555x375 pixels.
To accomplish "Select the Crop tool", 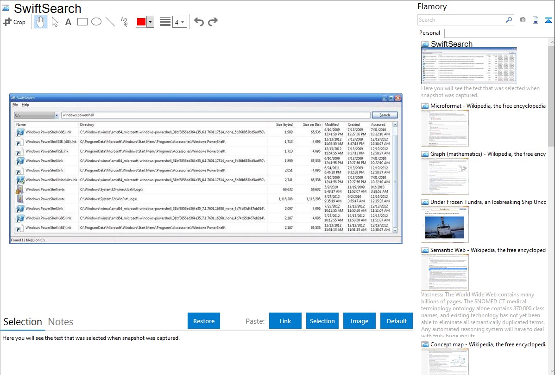I will [14, 22].
